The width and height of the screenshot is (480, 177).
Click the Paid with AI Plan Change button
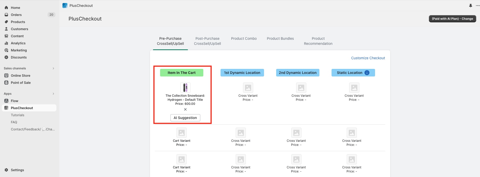(x=452, y=19)
